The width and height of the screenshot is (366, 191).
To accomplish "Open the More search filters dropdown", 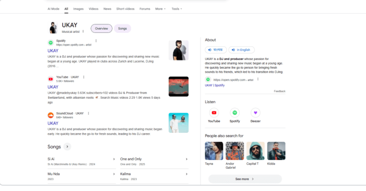I will (x=160, y=9).
